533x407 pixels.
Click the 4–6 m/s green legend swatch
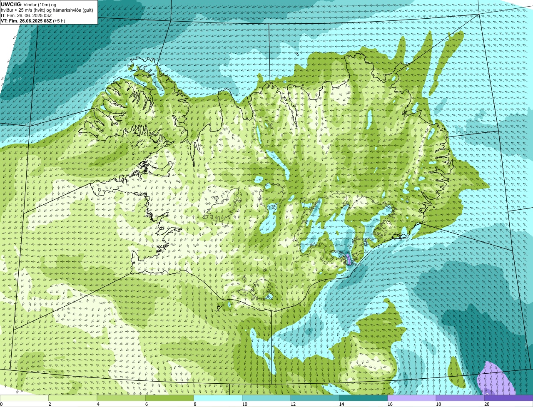click(x=121, y=398)
